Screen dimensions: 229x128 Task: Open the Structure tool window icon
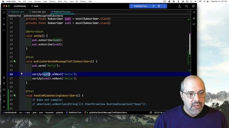click(x=4, y=24)
